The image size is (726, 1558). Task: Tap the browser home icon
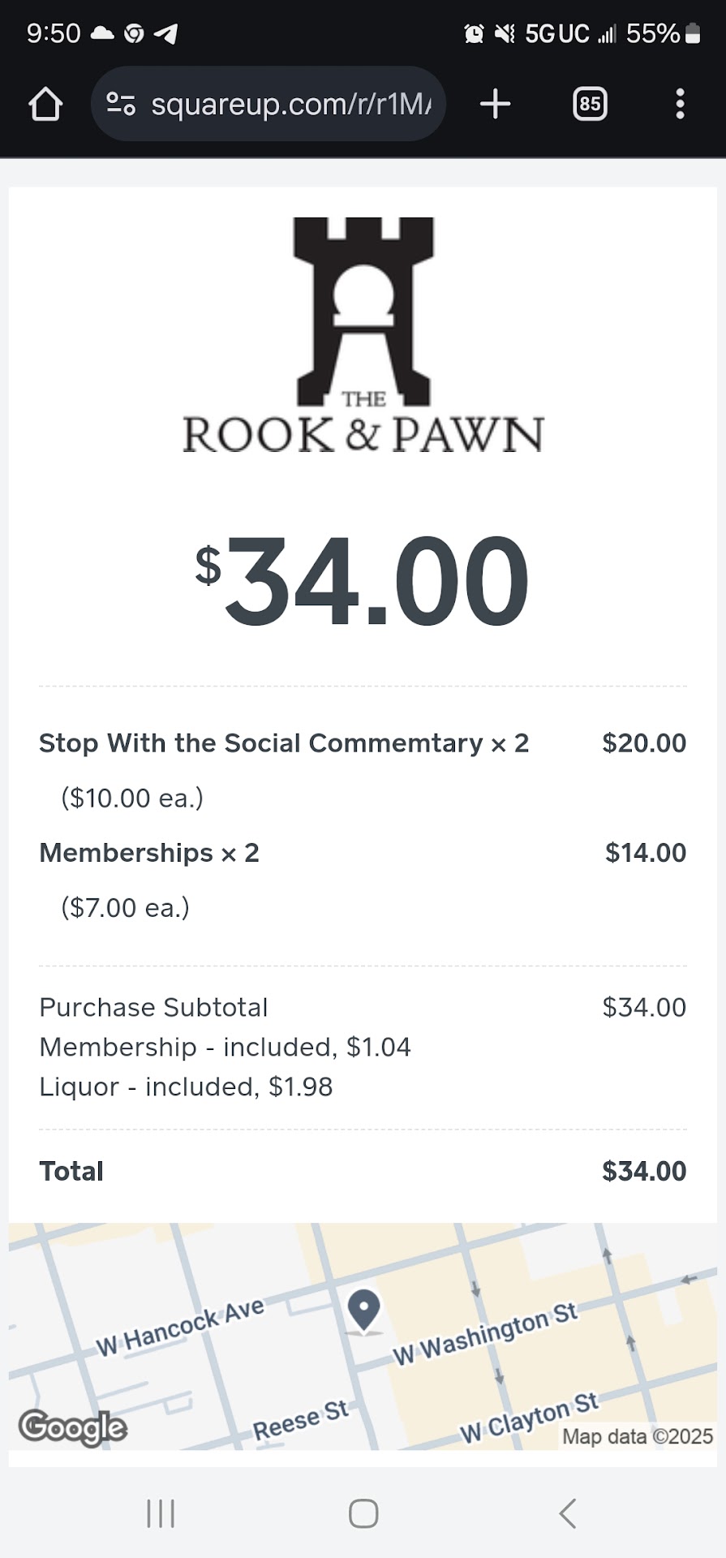click(x=45, y=104)
